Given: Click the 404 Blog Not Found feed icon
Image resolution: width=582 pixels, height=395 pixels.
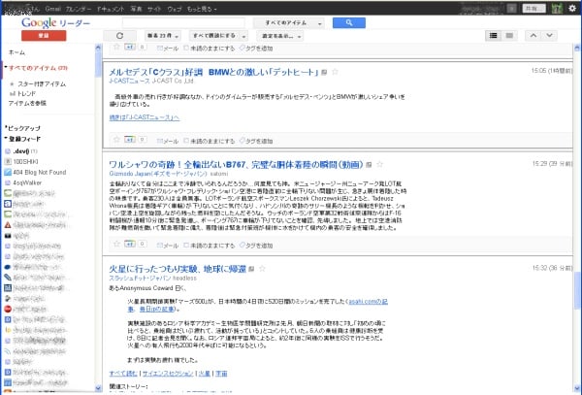Looking at the screenshot, I should point(8,172).
